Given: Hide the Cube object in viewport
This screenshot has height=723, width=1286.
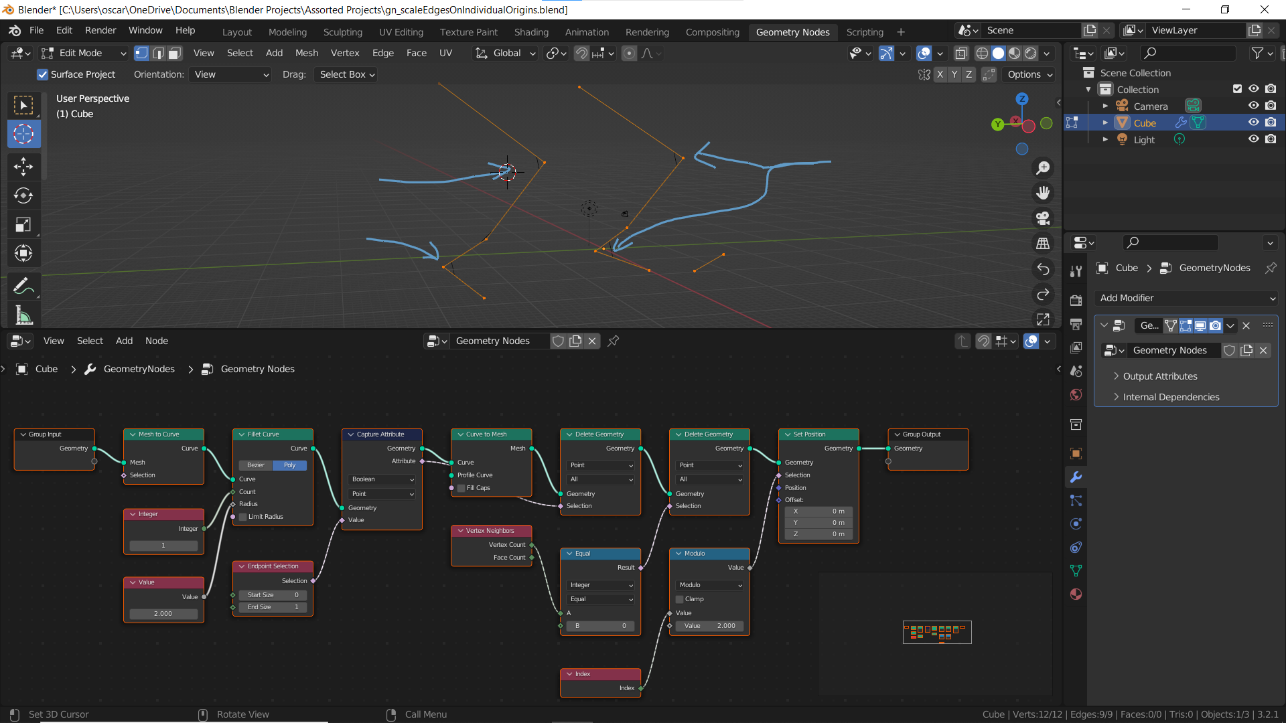Looking at the screenshot, I should point(1253,123).
